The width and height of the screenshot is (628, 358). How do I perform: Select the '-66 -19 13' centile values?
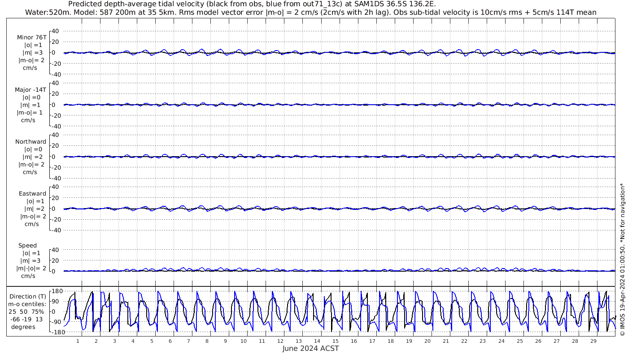tap(27, 319)
